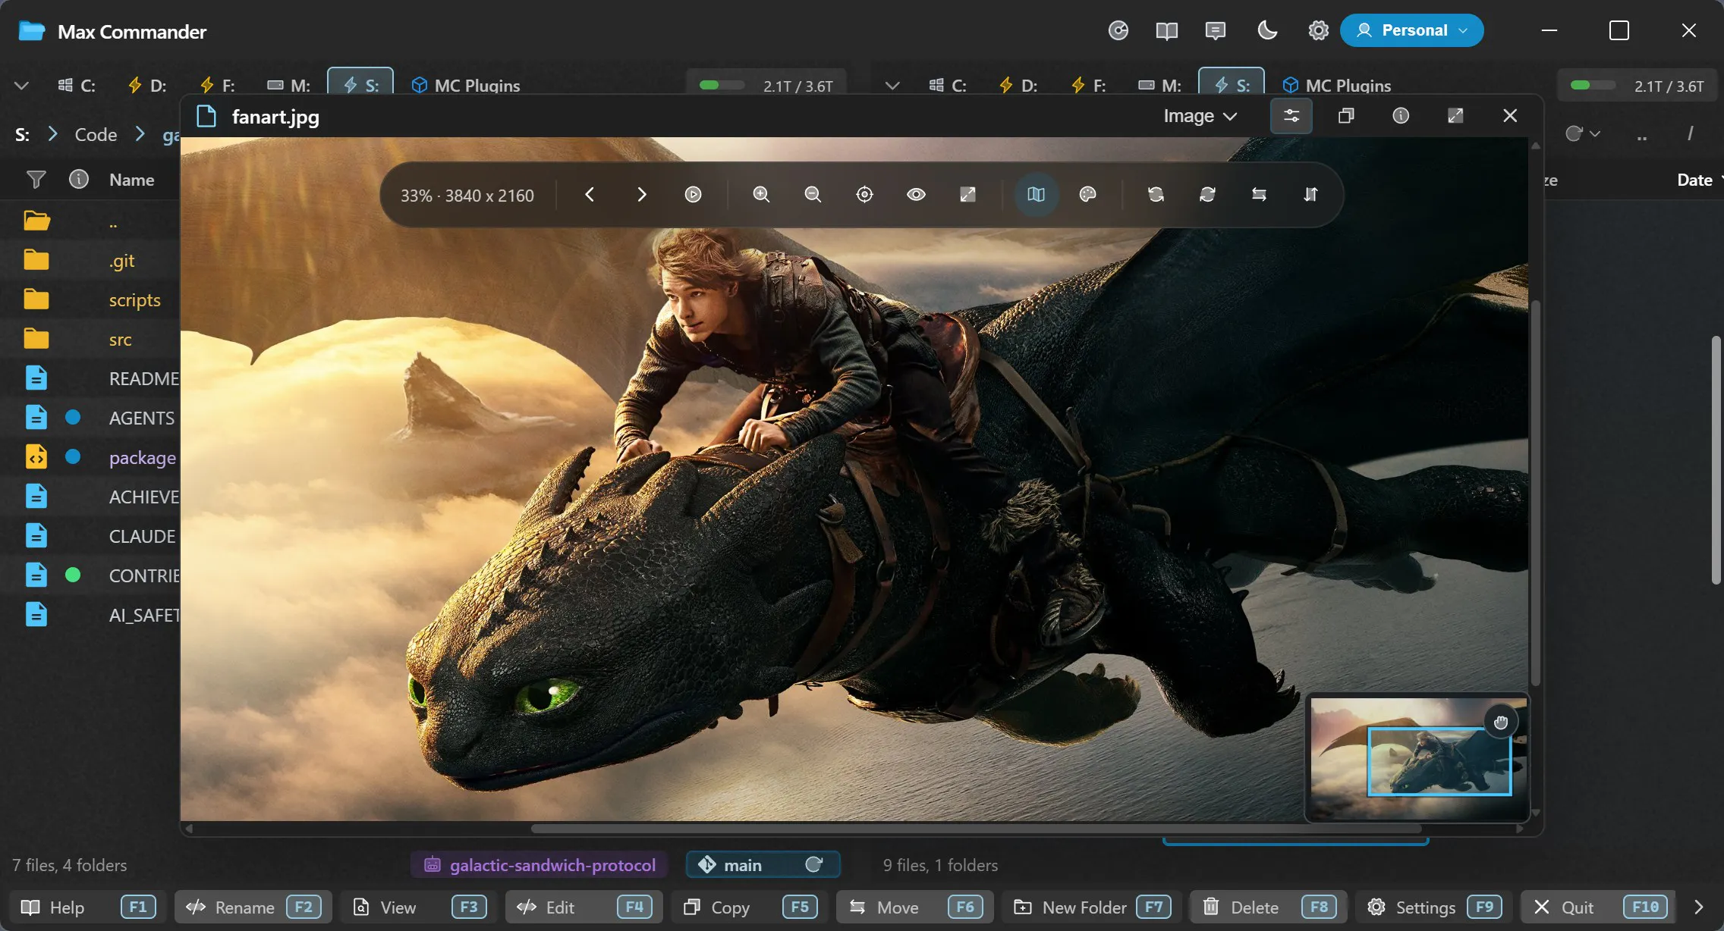Start the slideshow play button
This screenshot has width=1724, height=931.
[693, 195]
